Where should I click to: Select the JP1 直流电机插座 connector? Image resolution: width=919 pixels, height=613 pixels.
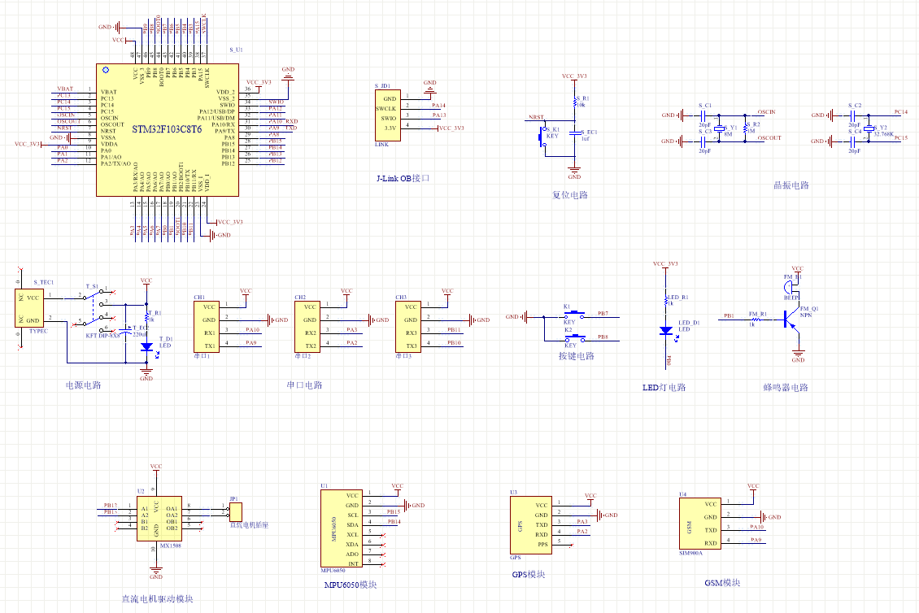pos(236,511)
